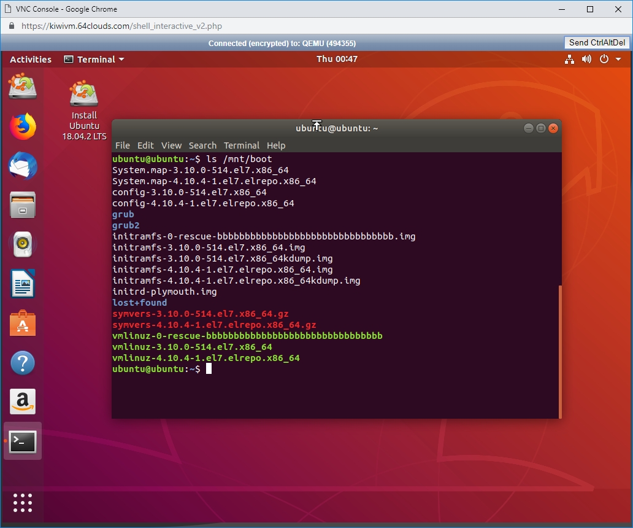Open the Files manager in dock
This screenshot has height=528, width=633.
[x=23, y=205]
